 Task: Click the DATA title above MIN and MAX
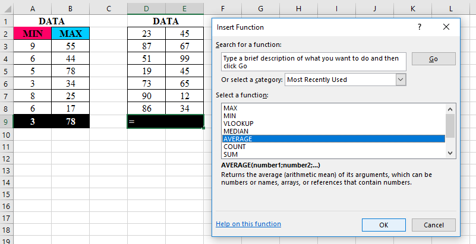click(x=52, y=21)
